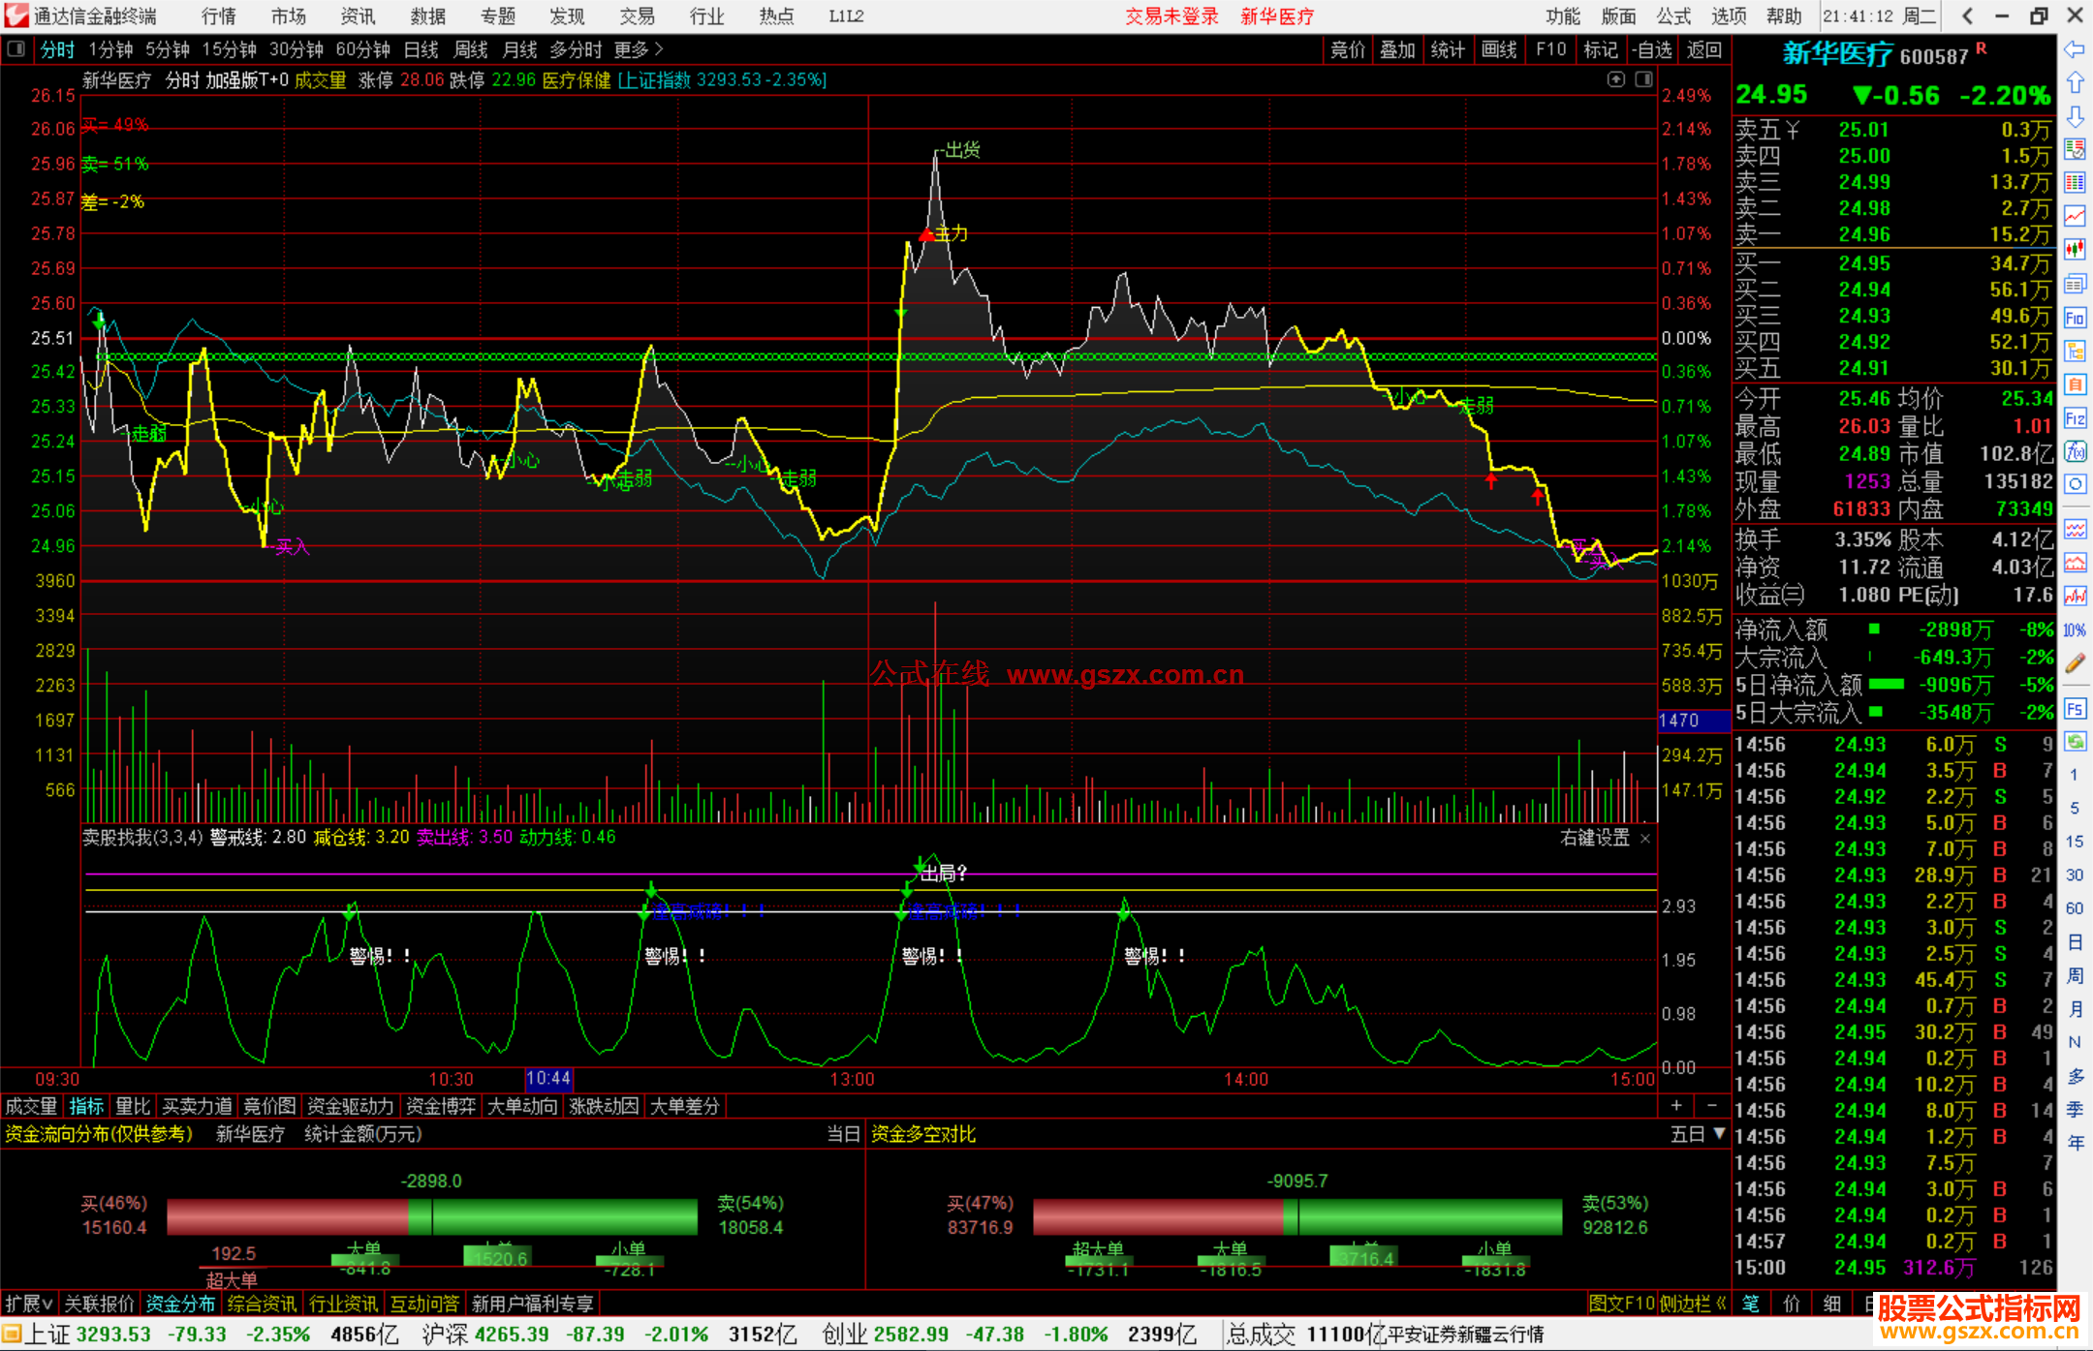Screen dimensions: 2093x1351
Task: Toggle 统计 statistics mode
Action: point(1448,49)
